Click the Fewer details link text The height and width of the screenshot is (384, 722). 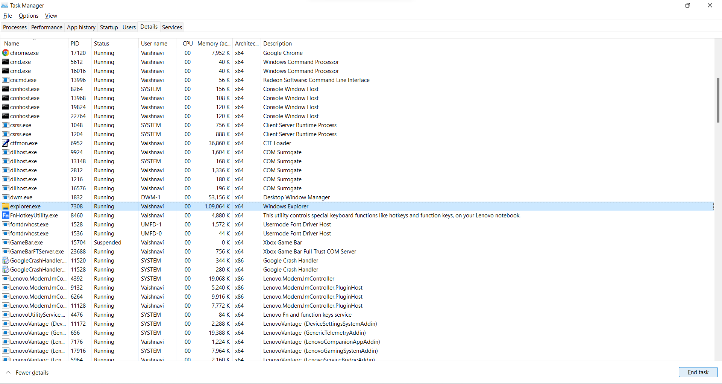32,373
